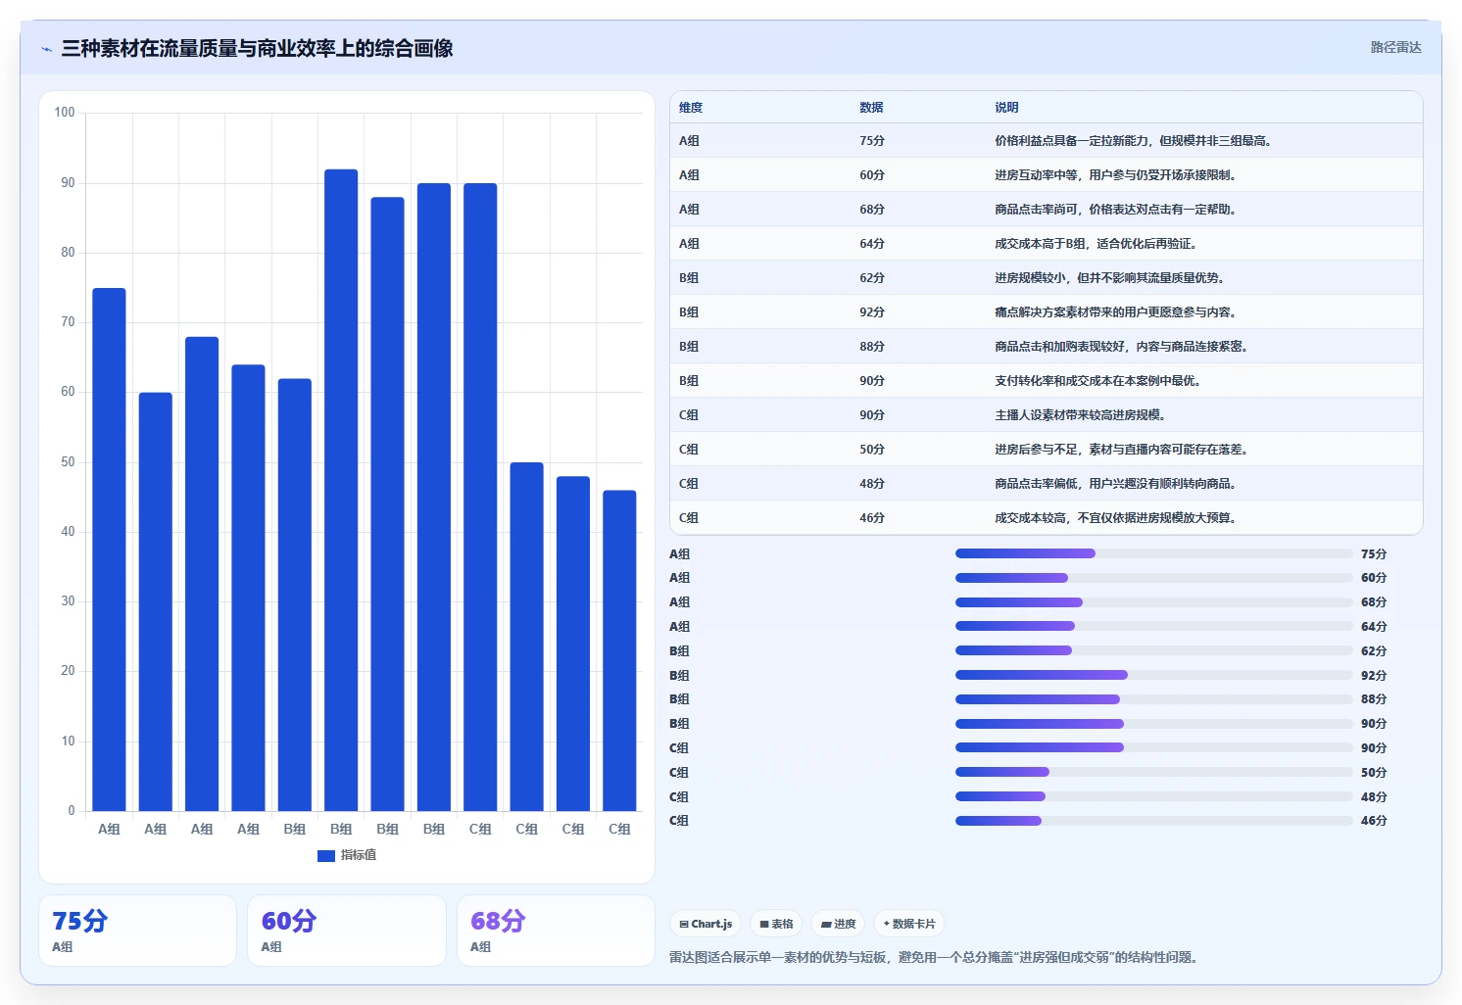This screenshot has height=1005, width=1462.
Task: Click the 雷达图适合展示单一素材 footer note
Action: (934, 957)
